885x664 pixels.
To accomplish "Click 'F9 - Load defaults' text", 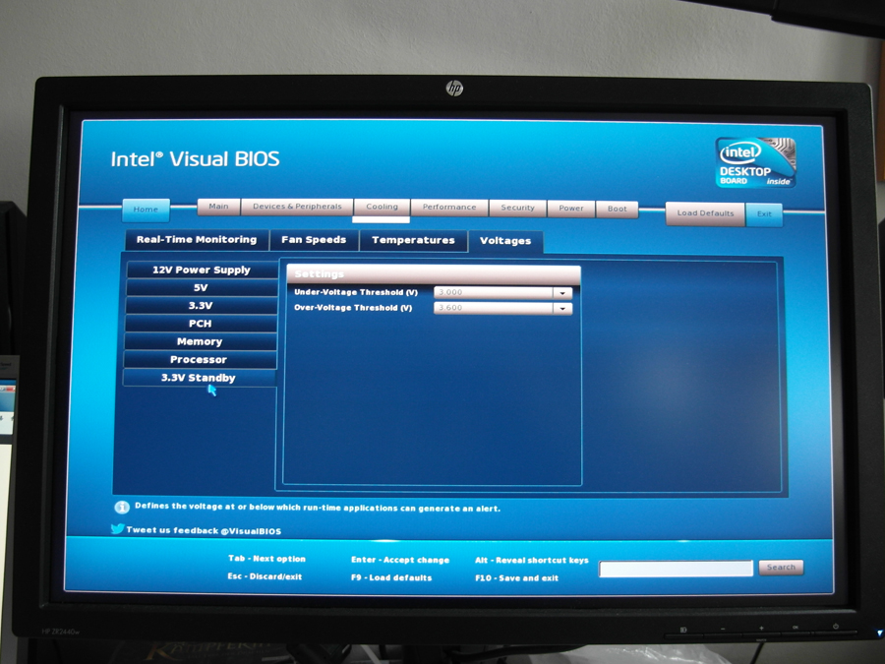I will point(391,577).
